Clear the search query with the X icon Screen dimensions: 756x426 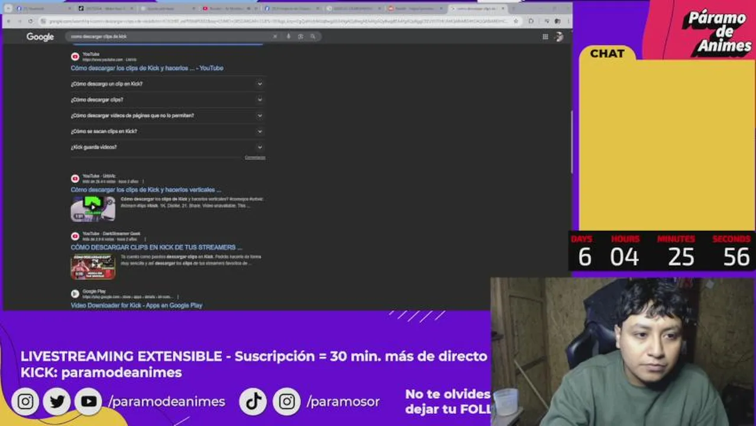click(274, 37)
